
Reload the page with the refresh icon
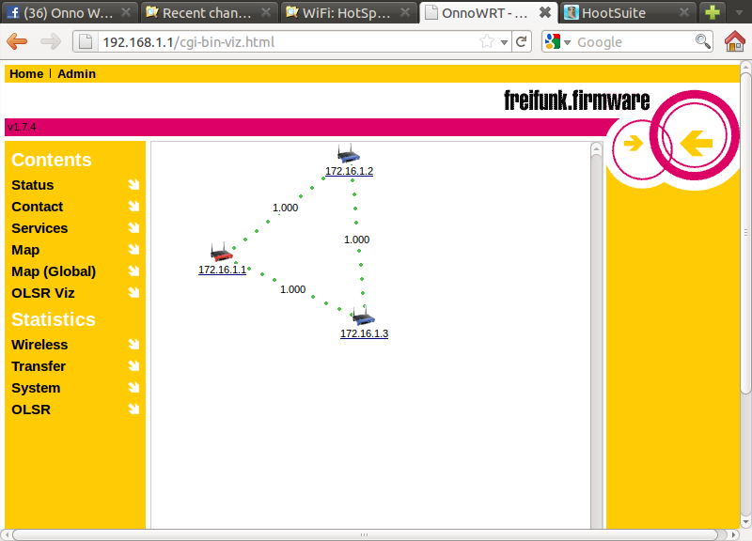click(522, 42)
